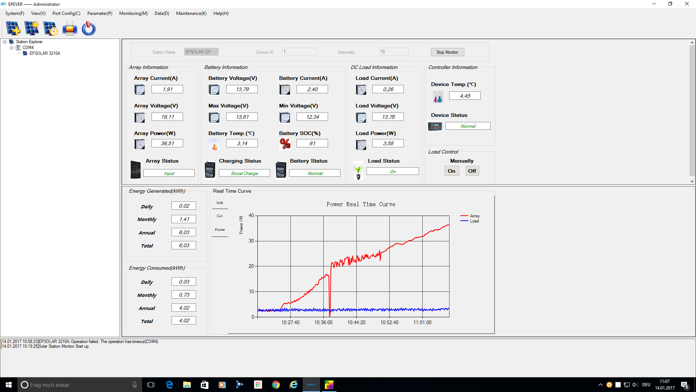Open the Parameter(P) menu
The image size is (696, 392).
coord(100,13)
